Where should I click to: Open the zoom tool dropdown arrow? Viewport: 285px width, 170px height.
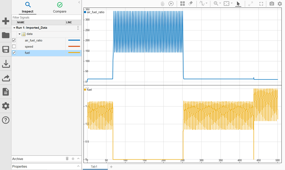pyautogui.click(x=220, y=3)
